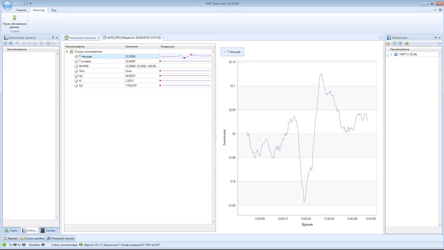Click the folder icon in Библиотека проекта toolbar
The image size is (444, 250).
[53, 44]
